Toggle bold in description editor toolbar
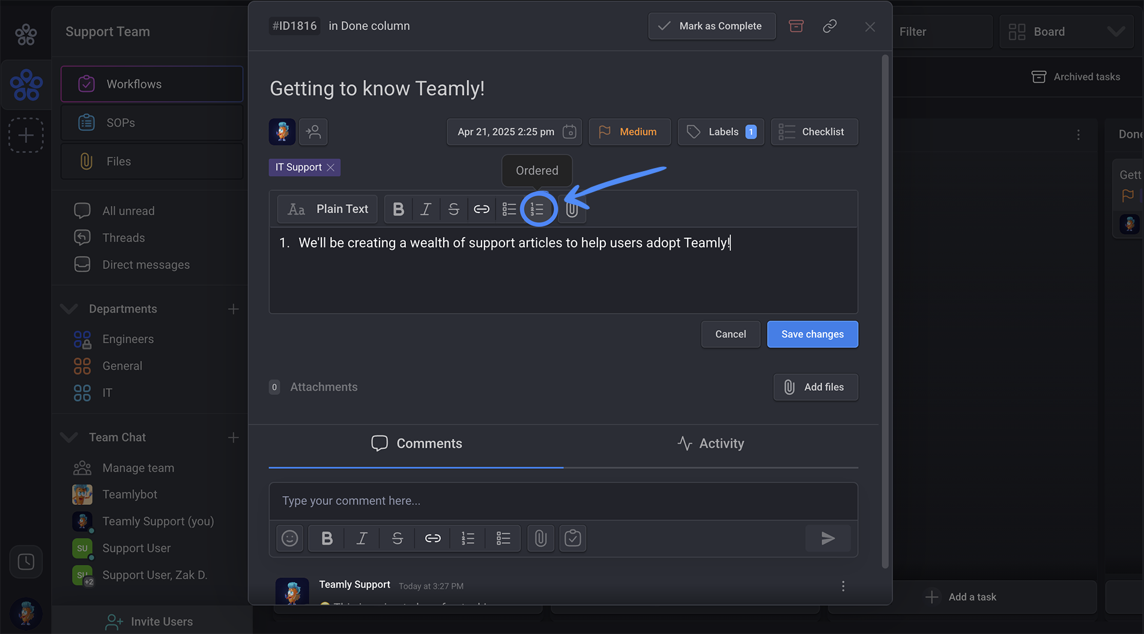 click(x=398, y=209)
